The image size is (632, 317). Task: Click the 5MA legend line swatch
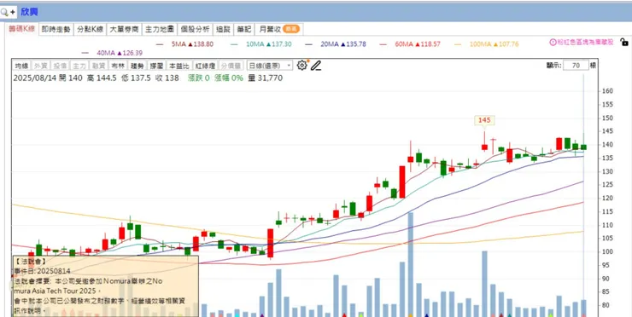pyautogui.click(x=160, y=44)
